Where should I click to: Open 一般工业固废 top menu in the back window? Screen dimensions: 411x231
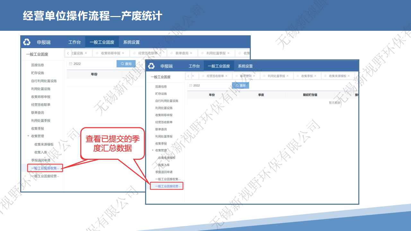click(x=102, y=42)
